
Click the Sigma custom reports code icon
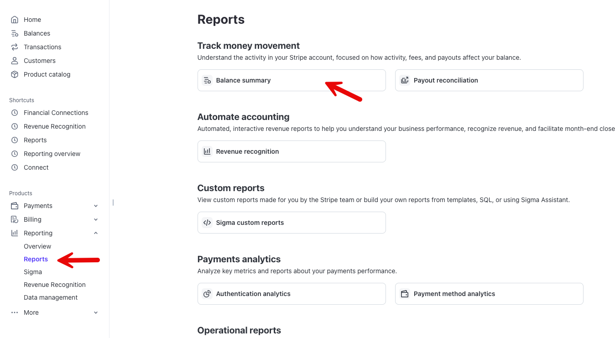pos(207,223)
